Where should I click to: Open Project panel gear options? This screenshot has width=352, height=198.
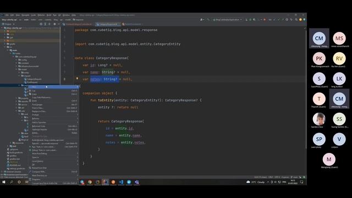(54, 24)
